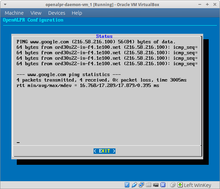
Task: Open the Machine menu
Action: [x=14, y=13]
